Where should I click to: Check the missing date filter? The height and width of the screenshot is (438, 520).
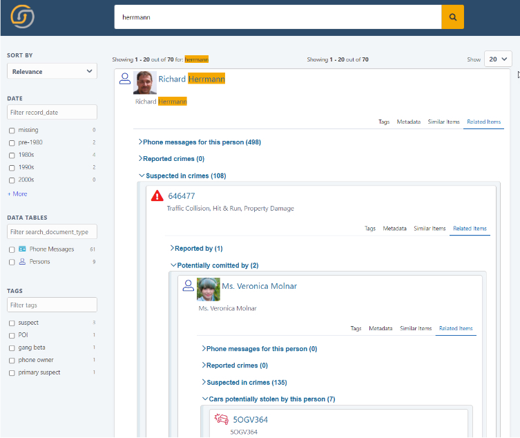pyautogui.click(x=12, y=131)
